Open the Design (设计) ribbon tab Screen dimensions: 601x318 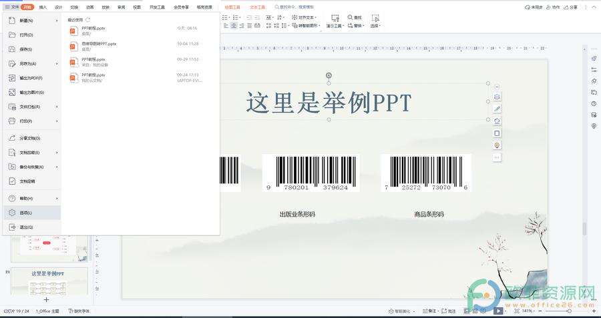59,7
